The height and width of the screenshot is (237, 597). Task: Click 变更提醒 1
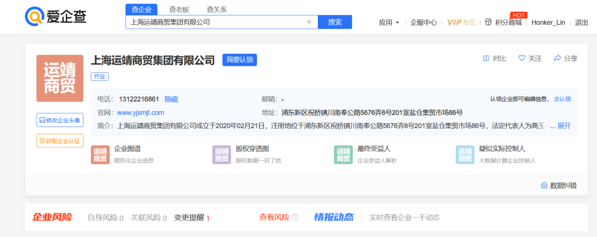[192, 218]
